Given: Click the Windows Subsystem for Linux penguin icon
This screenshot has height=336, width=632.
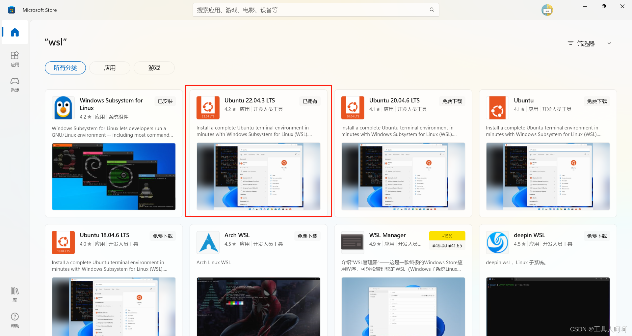Looking at the screenshot, I should click(x=63, y=108).
